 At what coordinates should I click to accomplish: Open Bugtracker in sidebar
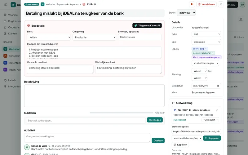click(x=12, y=21)
